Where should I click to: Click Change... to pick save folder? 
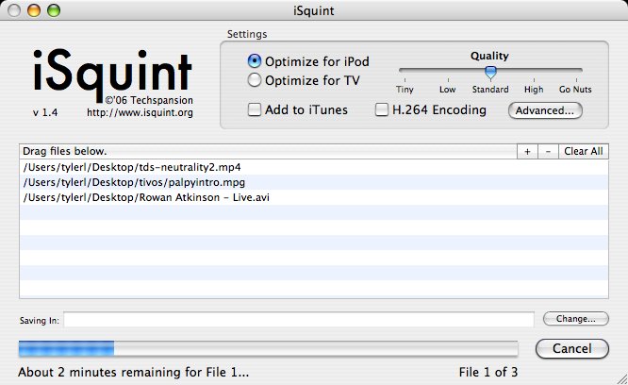[x=576, y=319]
